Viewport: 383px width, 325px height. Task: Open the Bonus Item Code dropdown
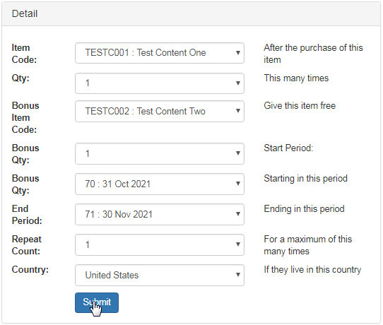(160, 112)
